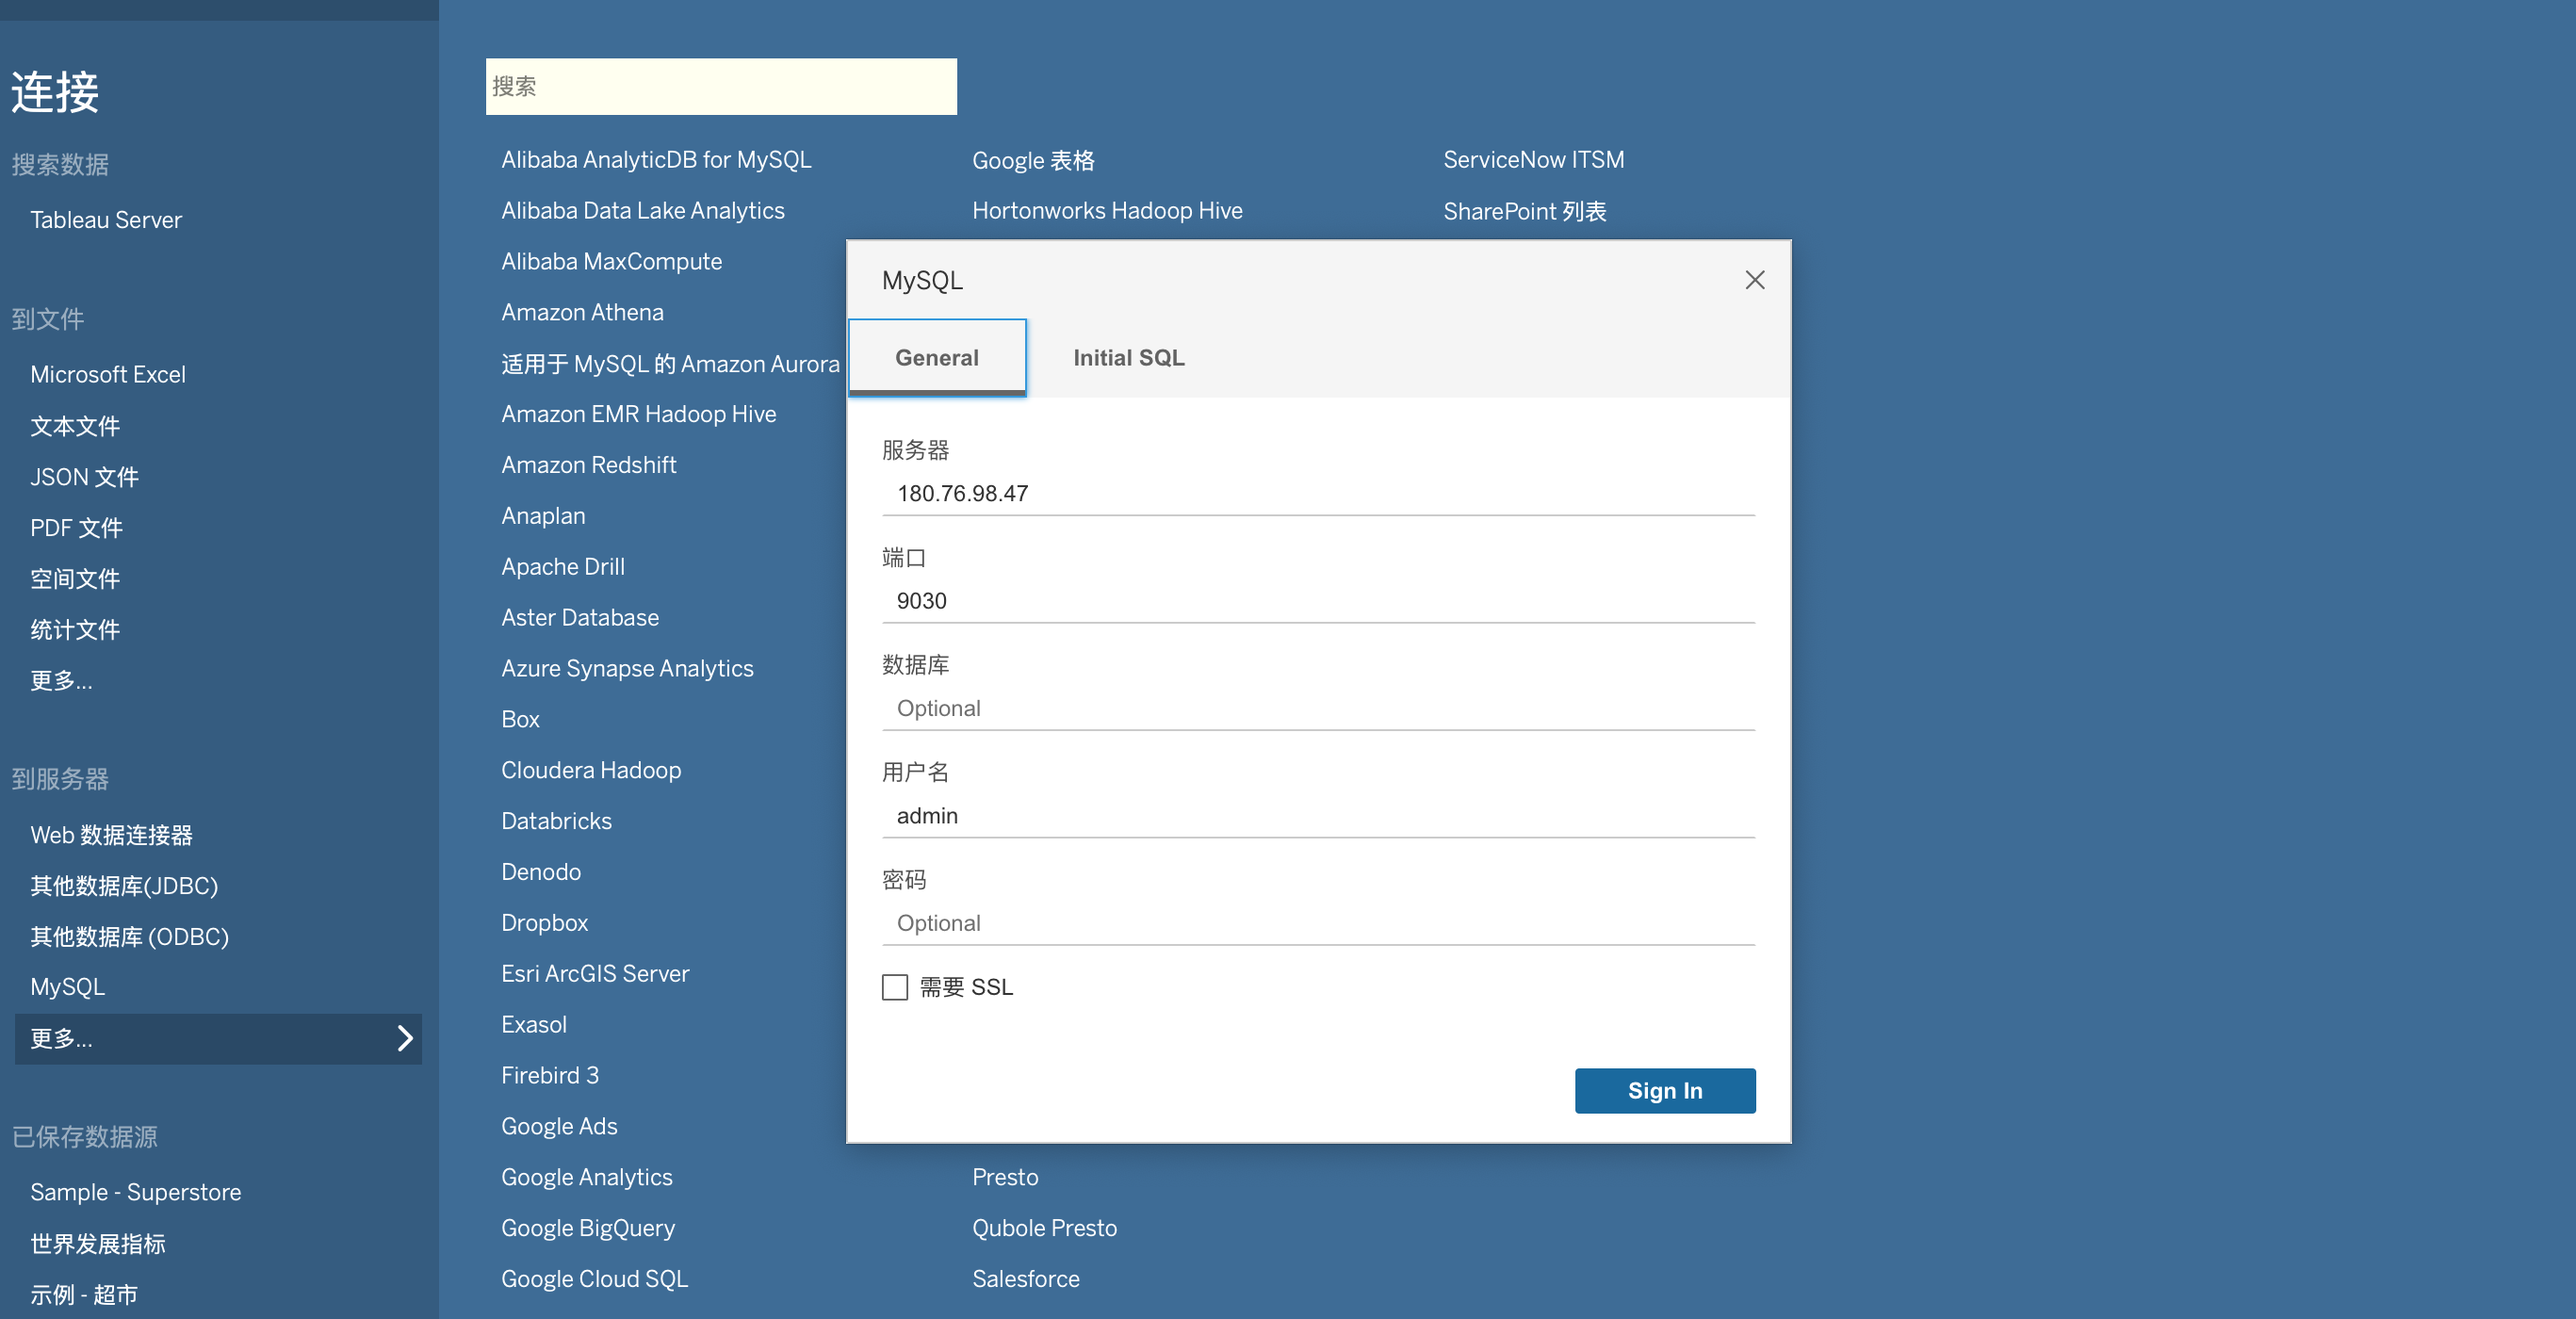Focus the 服务器 server address field
The image size is (2576, 1319).
click(1318, 493)
